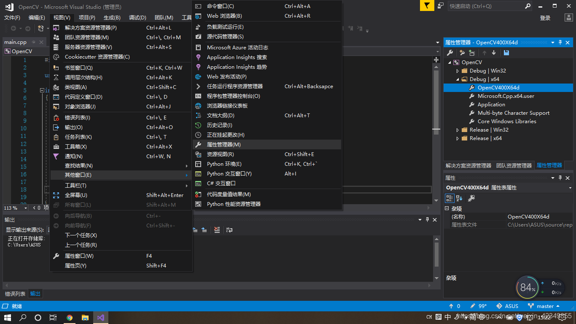The height and width of the screenshot is (324, 576).
Task: Open the OpenCV400X64d properties object dropdown
Action: pyautogui.click(x=570, y=188)
